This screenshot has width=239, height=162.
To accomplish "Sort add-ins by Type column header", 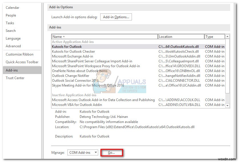I will click(x=214, y=37).
